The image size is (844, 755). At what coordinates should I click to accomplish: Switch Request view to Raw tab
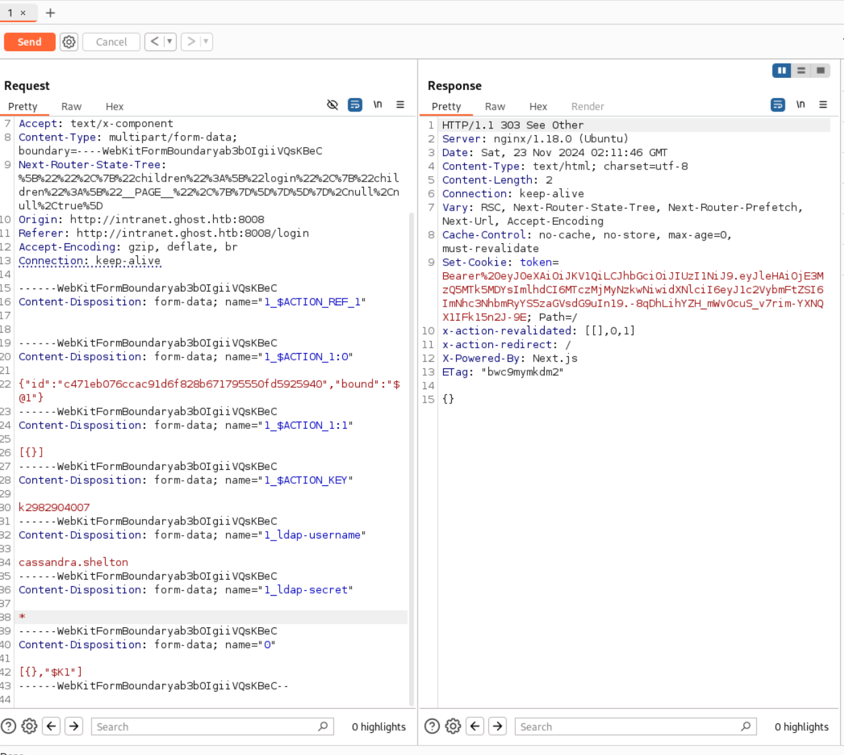tap(71, 106)
